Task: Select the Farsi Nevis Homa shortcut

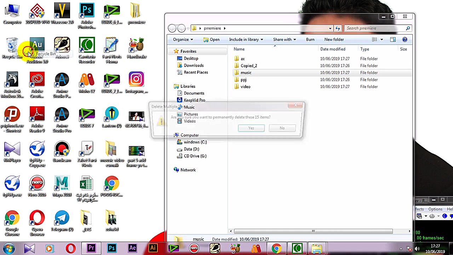Action: pos(112,50)
